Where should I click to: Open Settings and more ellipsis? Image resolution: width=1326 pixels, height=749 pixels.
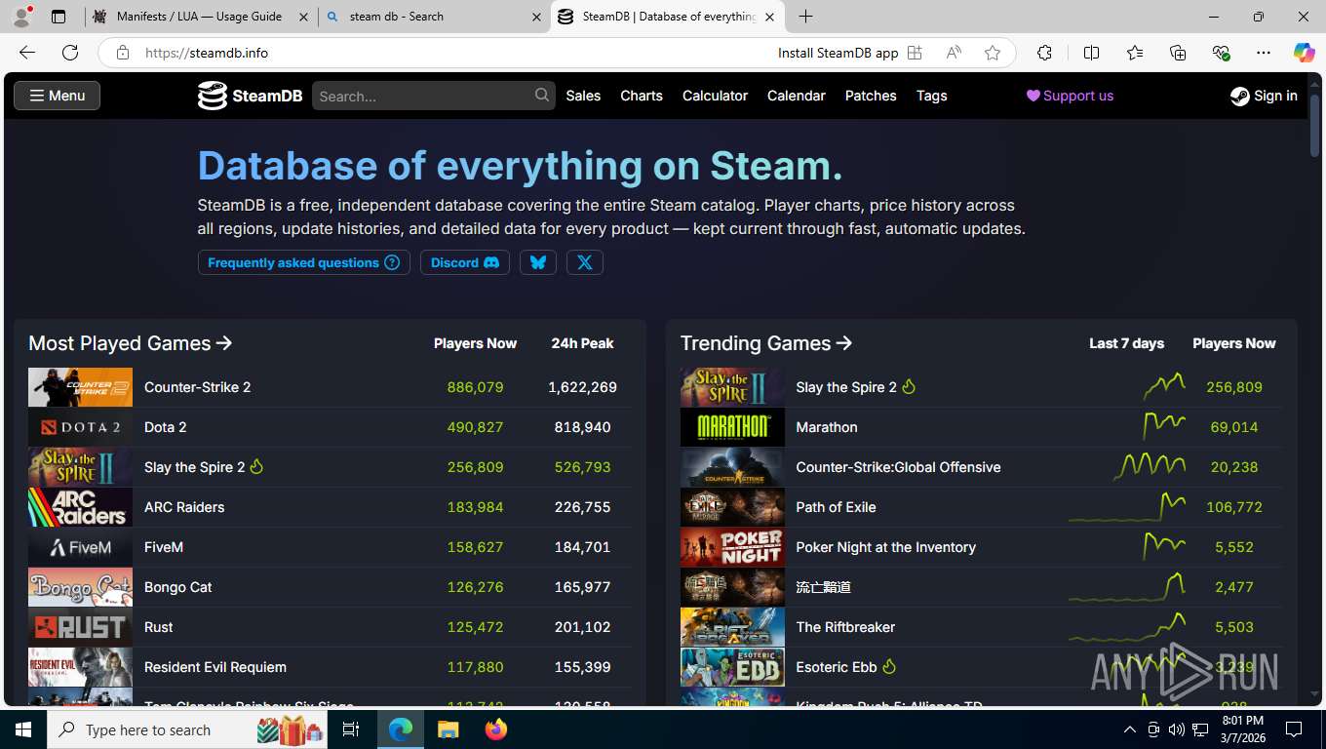pos(1264,53)
